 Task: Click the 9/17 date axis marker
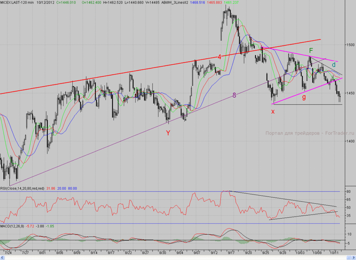pyautogui.click(x=231, y=252)
